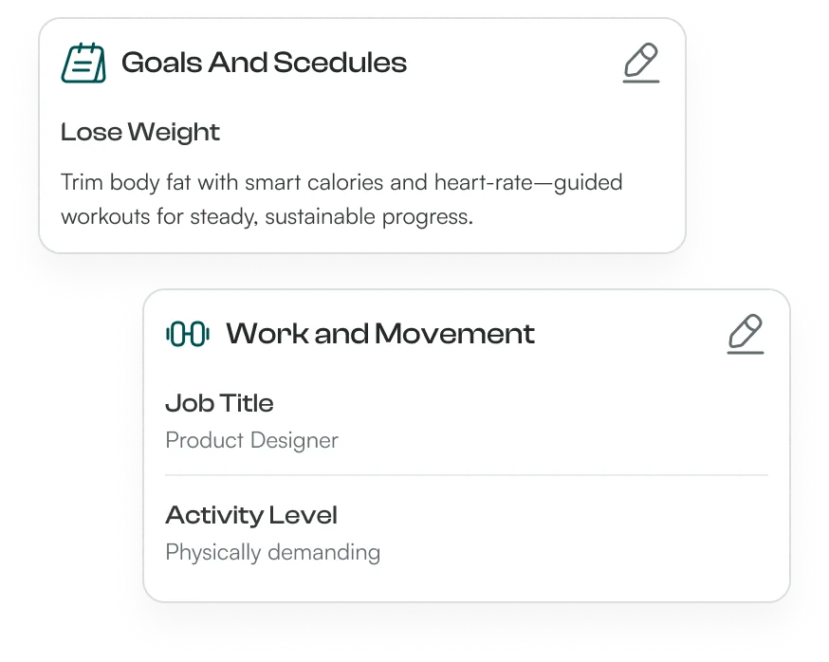The image size is (829, 662).
Task: Select the Work and Movement heading
Action: pos(379,334)
